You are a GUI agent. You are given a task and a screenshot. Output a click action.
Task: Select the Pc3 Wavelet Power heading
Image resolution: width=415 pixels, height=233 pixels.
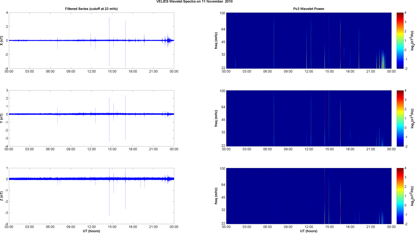(309, 9)
